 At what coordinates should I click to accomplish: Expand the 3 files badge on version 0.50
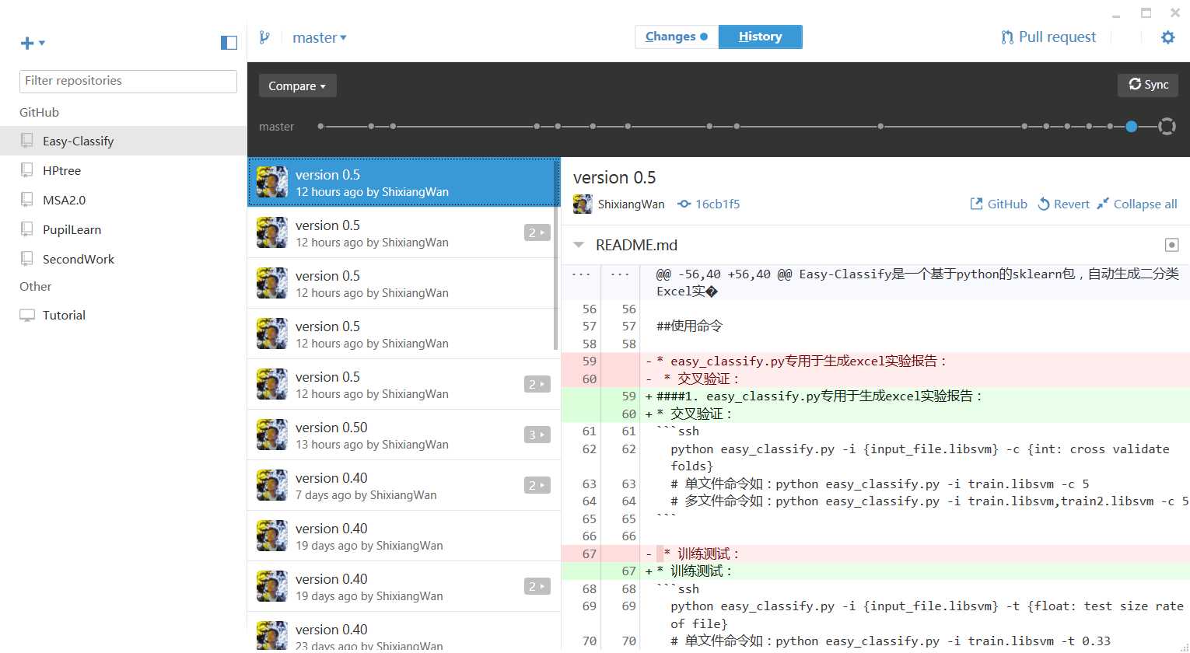[x=537, y=435]
